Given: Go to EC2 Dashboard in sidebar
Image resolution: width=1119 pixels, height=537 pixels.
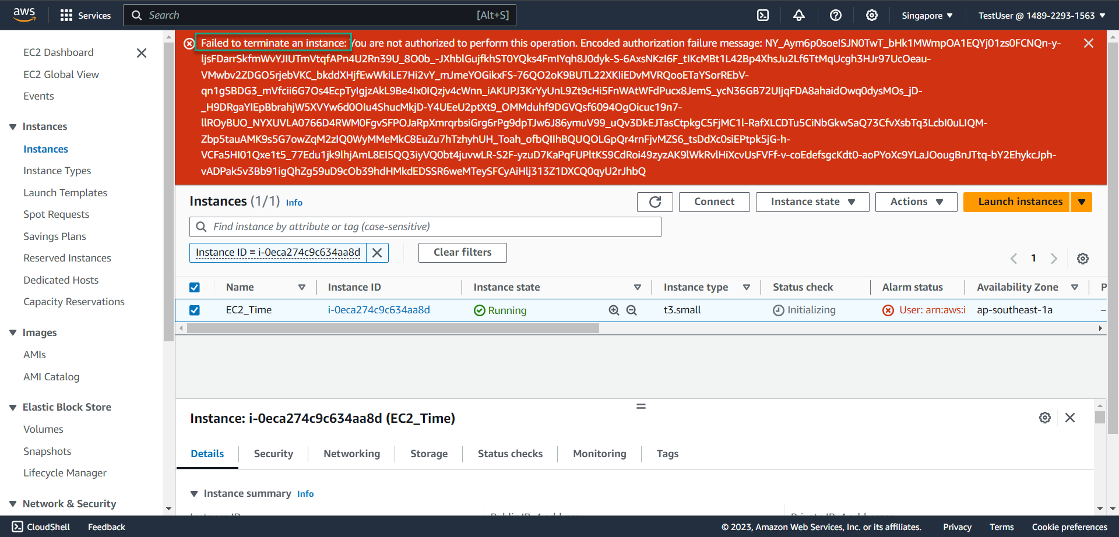Looking at the screenshot, I should tap(58, 52).
